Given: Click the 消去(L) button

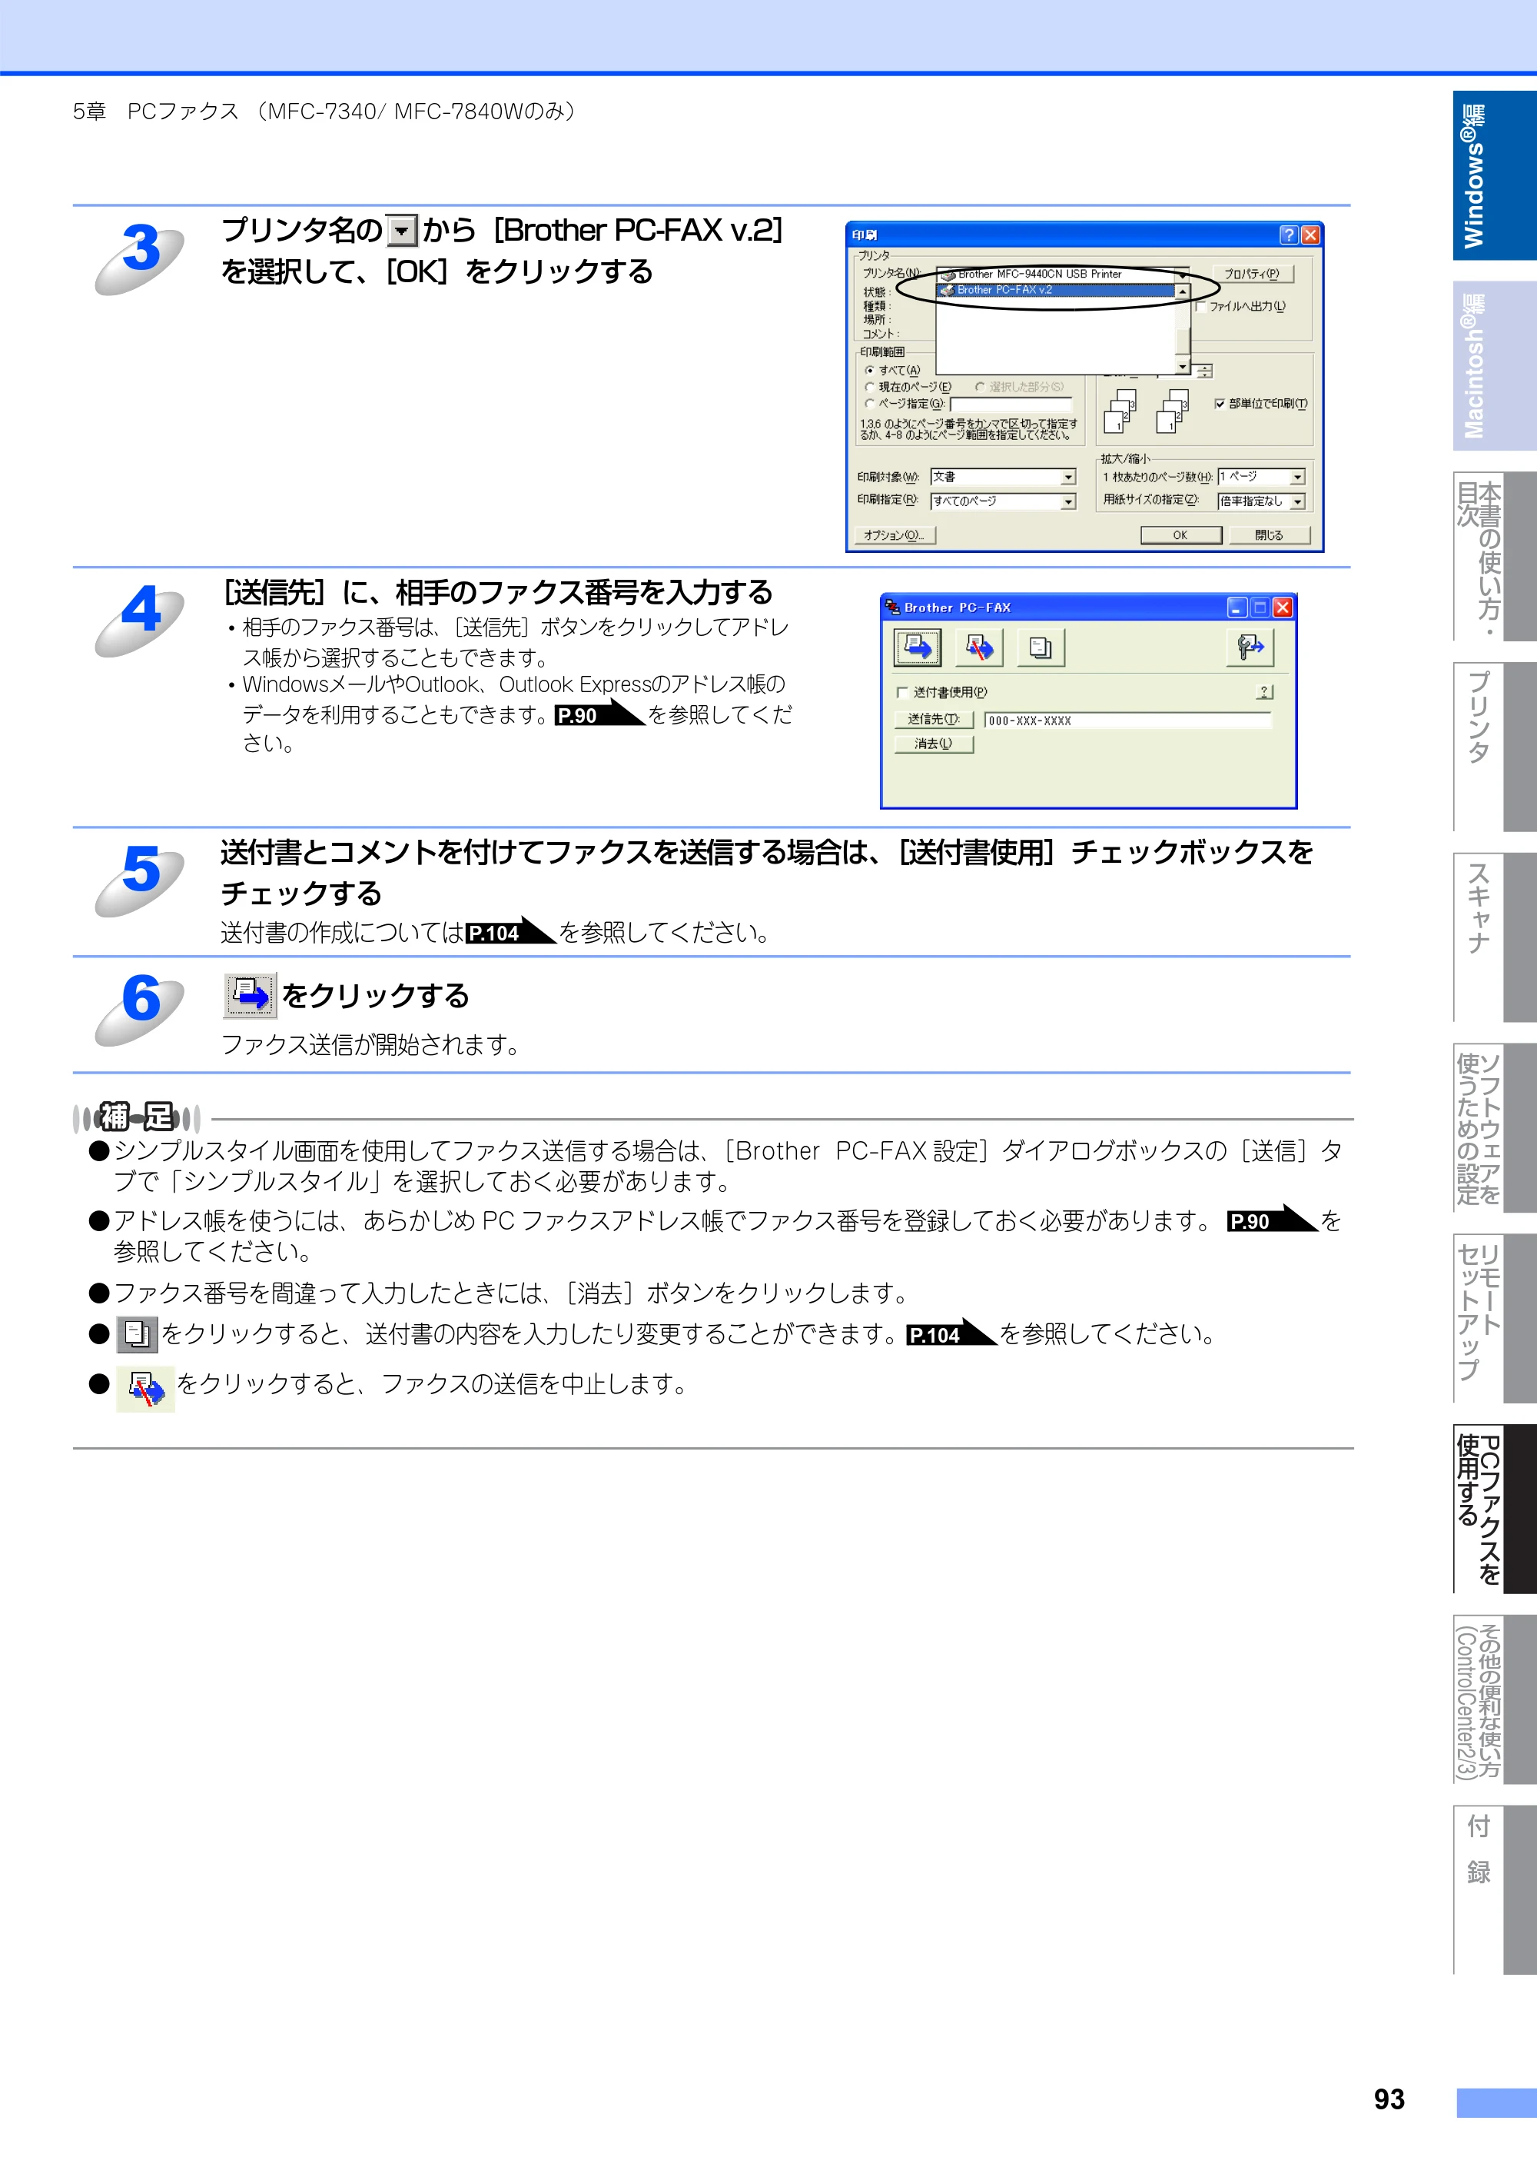Looking at the screenshot, I should click(x=934, y=744).
